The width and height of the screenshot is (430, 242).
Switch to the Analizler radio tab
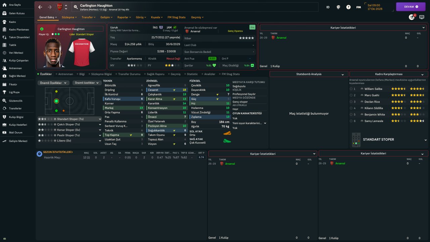(x=209, y=74)
